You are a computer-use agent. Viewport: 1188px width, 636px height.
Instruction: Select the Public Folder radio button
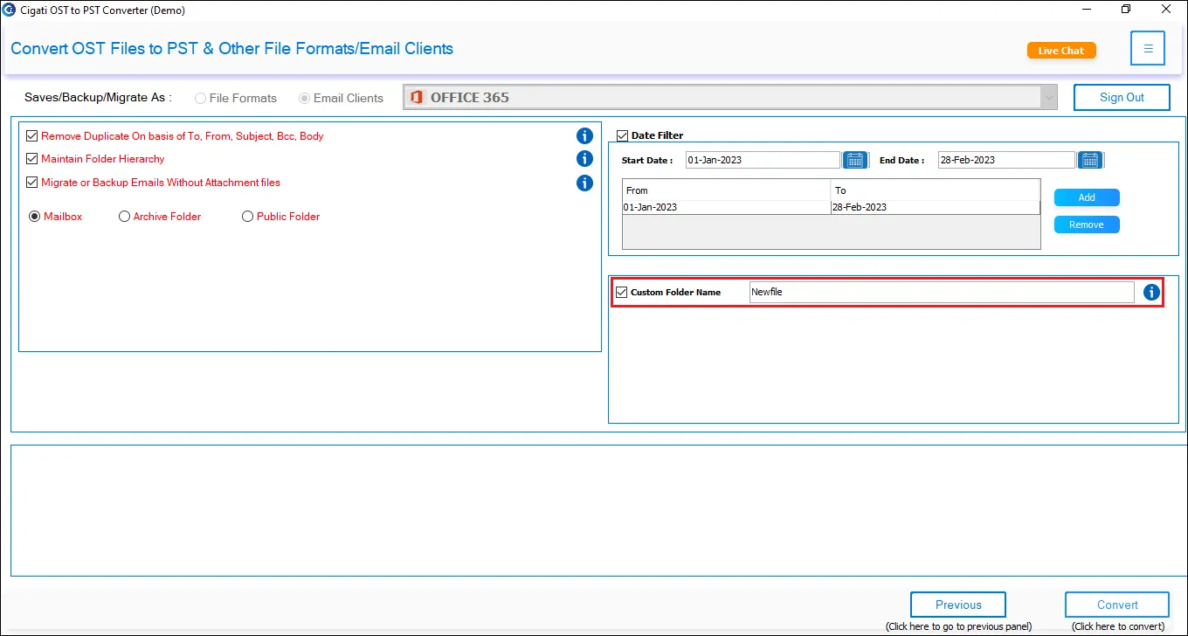pos(247,217)
